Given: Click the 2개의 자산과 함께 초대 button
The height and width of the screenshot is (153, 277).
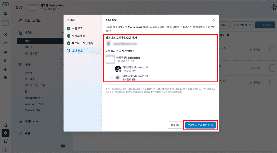Looking at the screenshot, I should coord(200,125).
